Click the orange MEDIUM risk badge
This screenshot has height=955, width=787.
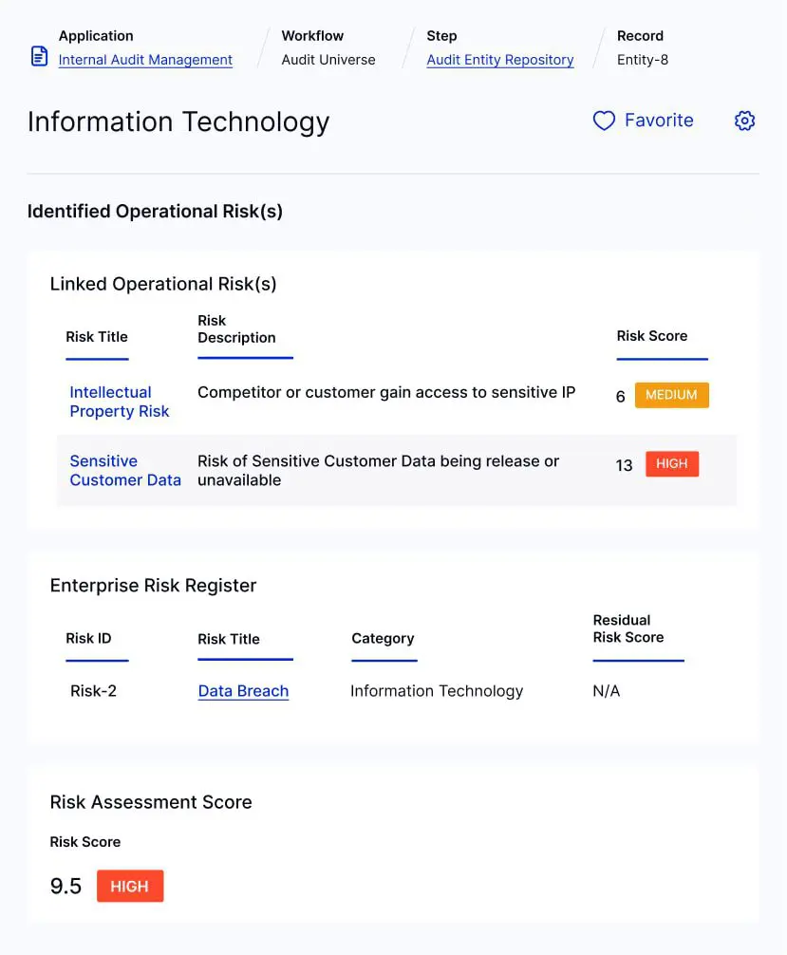tap(671, 395)
